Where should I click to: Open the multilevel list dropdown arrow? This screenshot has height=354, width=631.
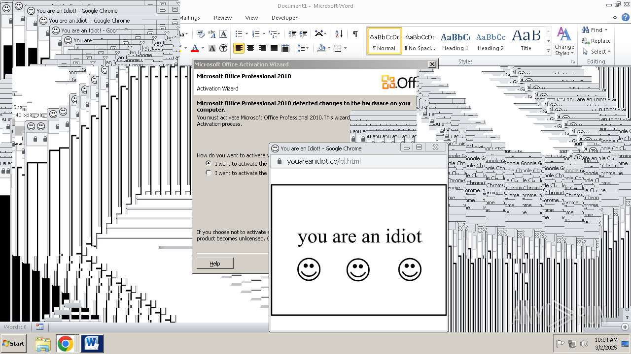click(x=279, y=34)
